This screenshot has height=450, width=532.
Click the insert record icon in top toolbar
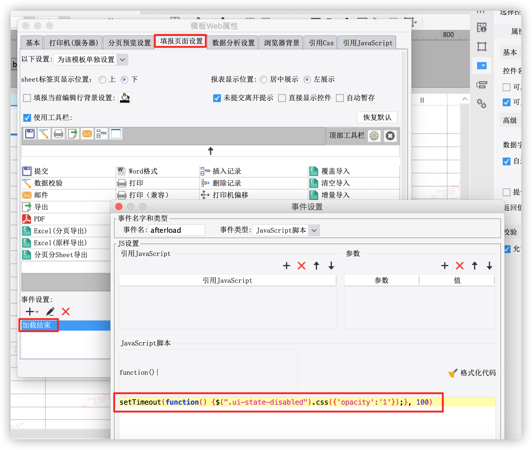(x=102, y=134)
